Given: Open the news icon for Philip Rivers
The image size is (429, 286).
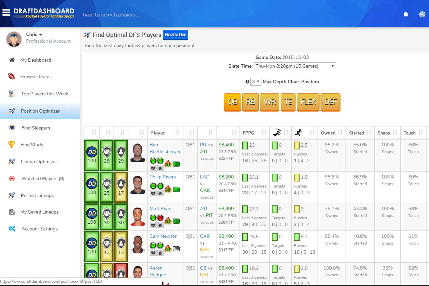Looking at the screenshot, I should click(x=176, y=189).
